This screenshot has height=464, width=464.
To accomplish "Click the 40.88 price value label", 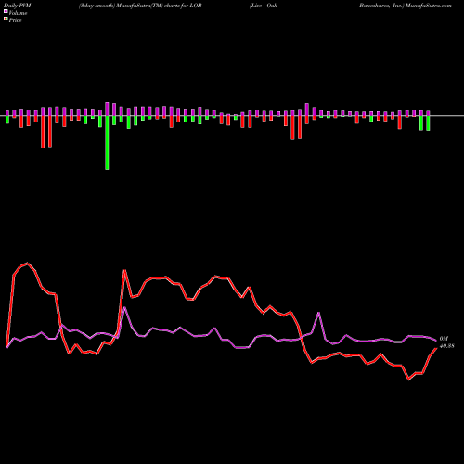I will coord(446,346).
